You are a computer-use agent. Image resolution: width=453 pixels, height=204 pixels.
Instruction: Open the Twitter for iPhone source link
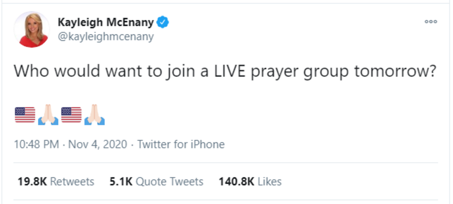click(181, 144)
